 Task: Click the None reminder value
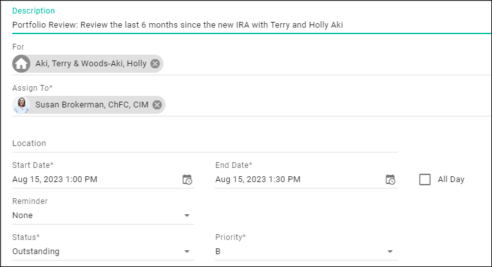(x=23, y=216)
